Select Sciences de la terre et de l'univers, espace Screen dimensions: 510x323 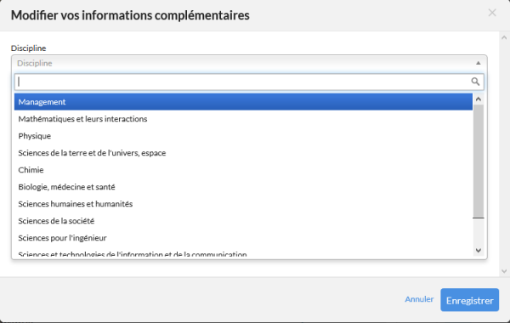coord(243,153)
